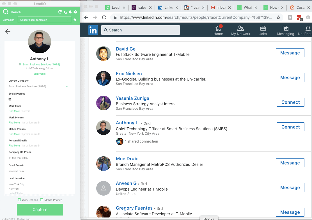Bookmark the page with the star icon
The image size is (312, 220).
[278, 17]
